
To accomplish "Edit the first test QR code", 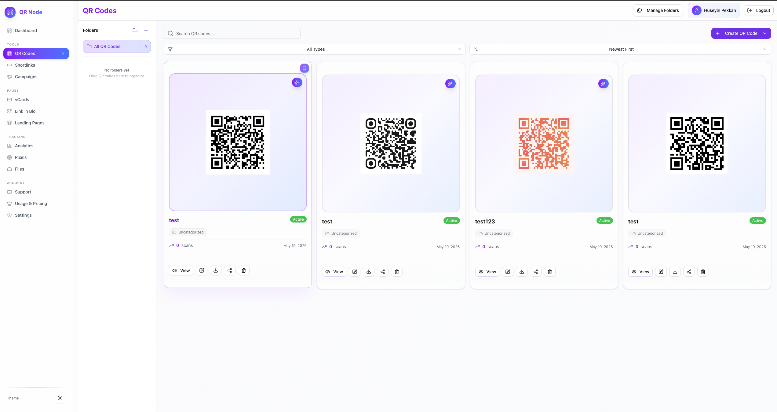I will tap(202, 270).
